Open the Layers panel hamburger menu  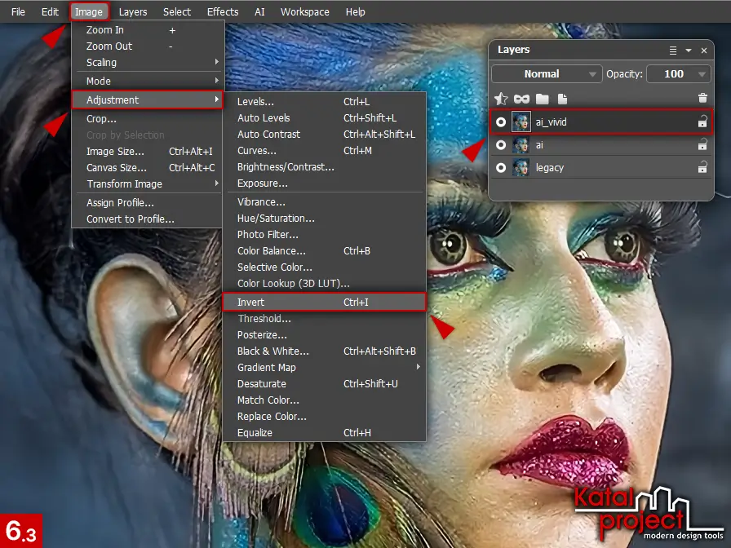(673, 51)
